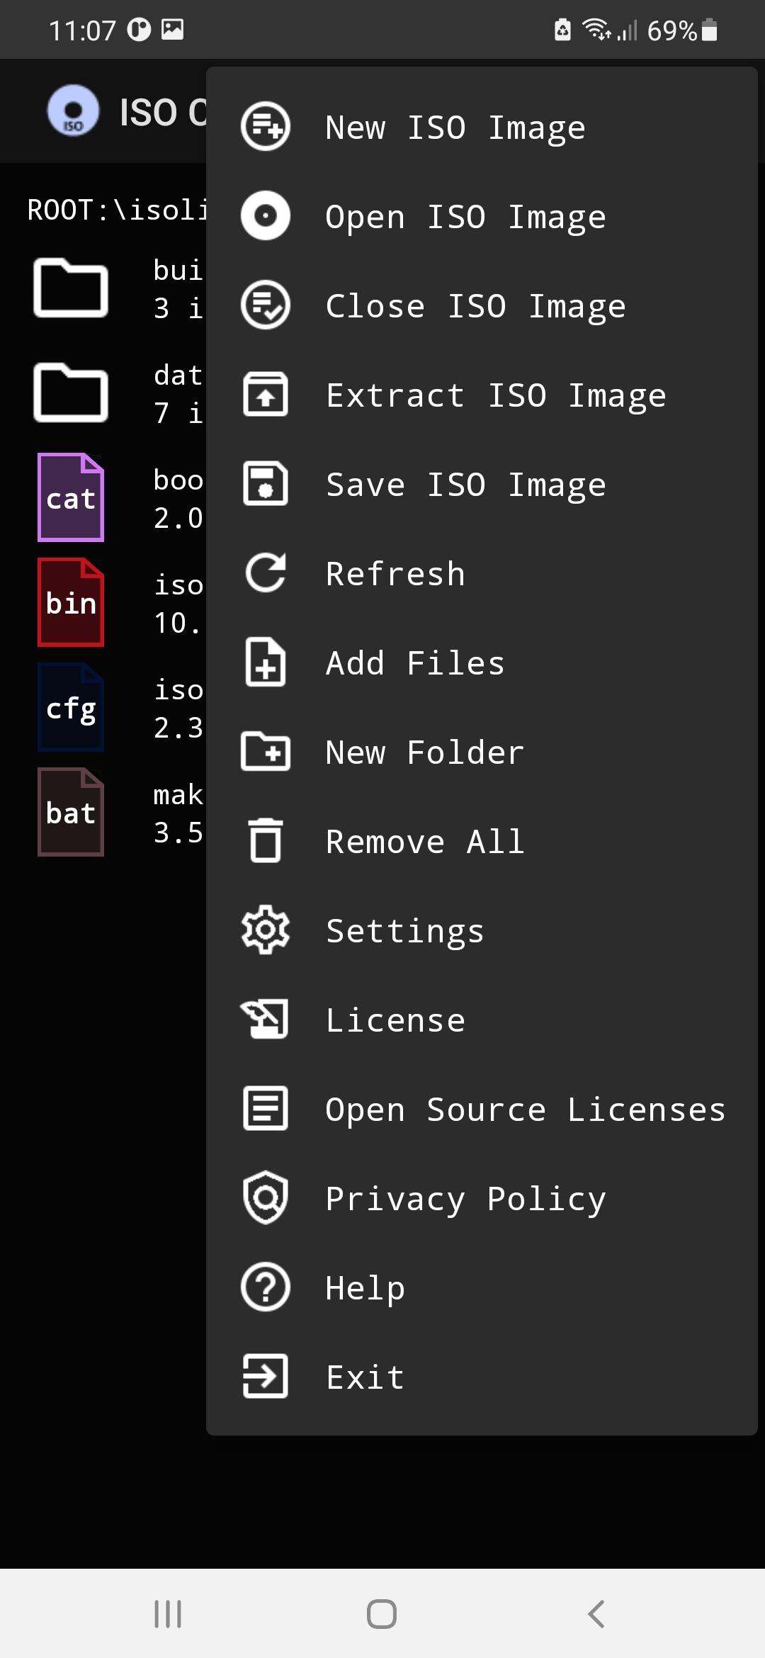
Task: Tap the Close ISO Image icon
Action: (x=265, y=305)
